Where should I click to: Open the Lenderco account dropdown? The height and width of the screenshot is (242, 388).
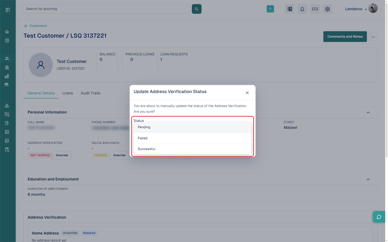356,9
